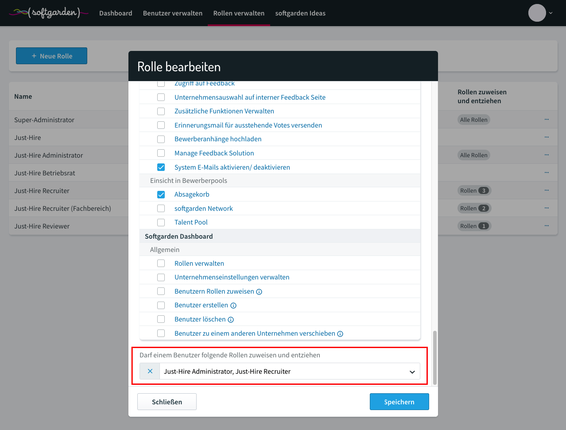566x430 pixels.
Task: Check Benutzern Rollen zuweisen
Action: 161,291
